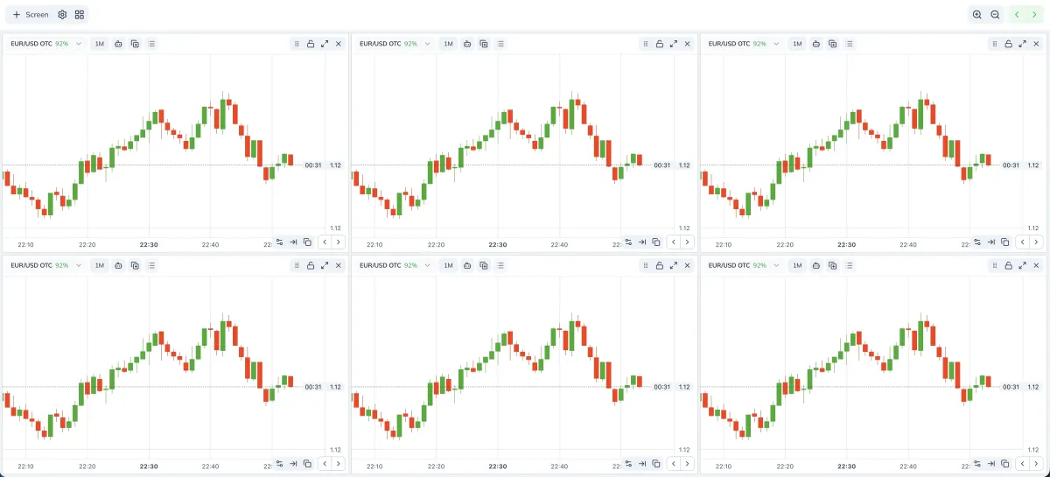Click the layout grid icon beside Screen
This screenshot has height=477, width=1050.
(x=80, y=15)
